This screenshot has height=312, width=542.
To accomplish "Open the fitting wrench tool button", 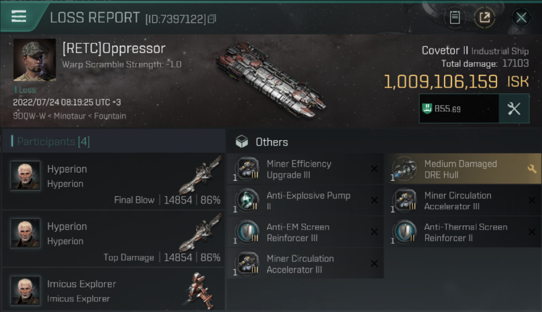I will [x=514, y=109].
